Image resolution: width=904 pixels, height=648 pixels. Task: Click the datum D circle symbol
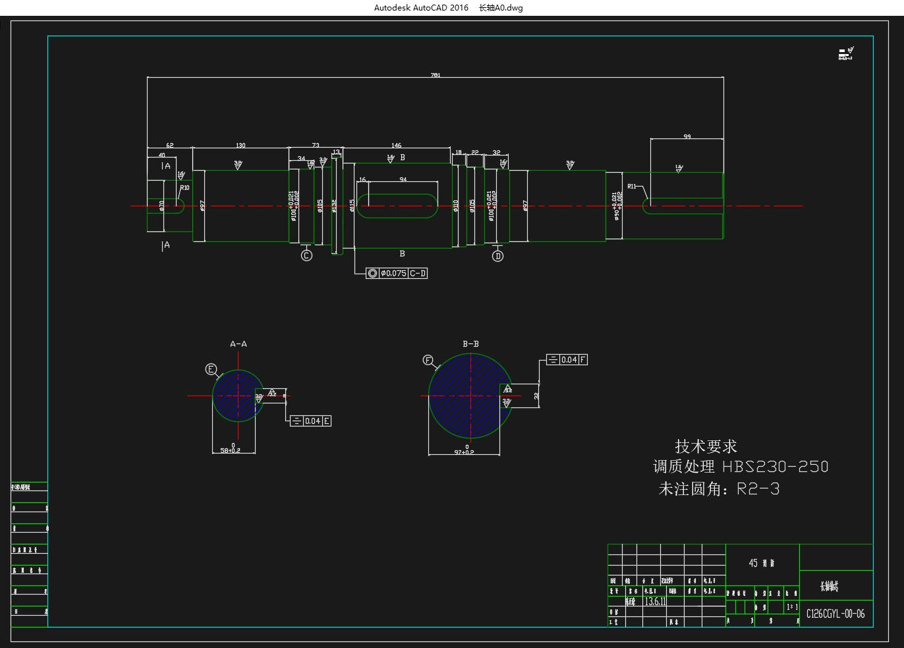tap(497, 256)
